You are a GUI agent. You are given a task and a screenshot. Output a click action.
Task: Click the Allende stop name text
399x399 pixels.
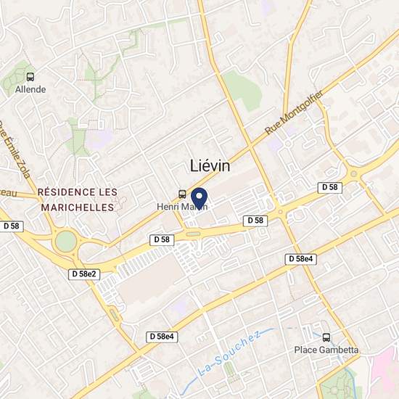(x=30, y=89)
